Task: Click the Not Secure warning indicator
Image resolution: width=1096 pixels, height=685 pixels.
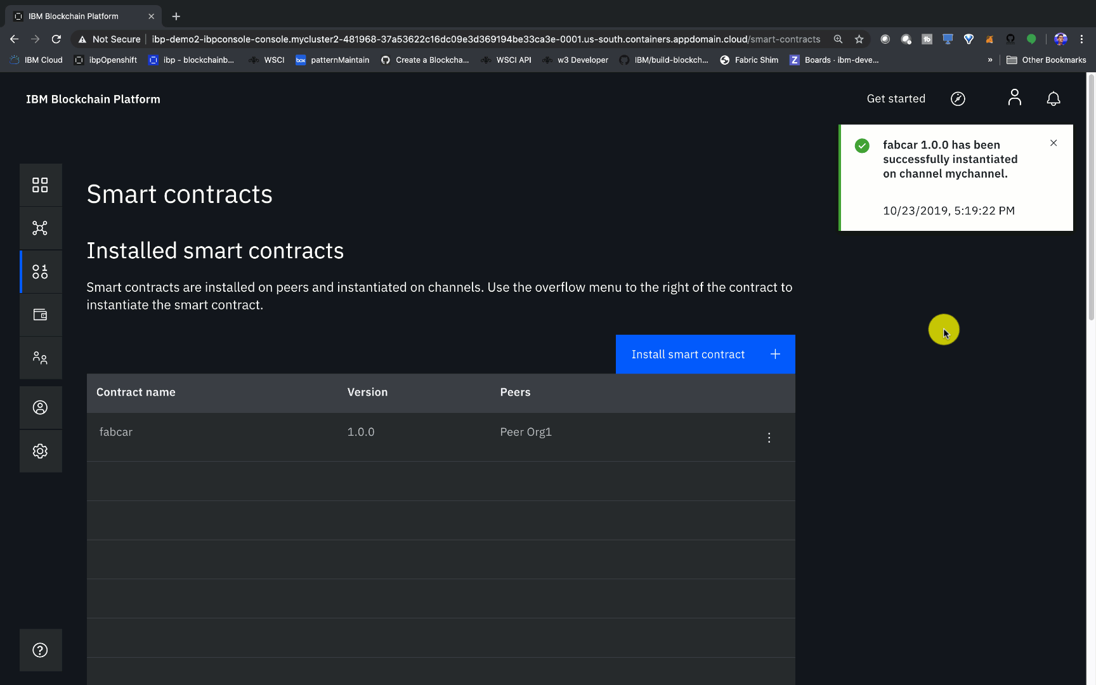Action: (x=109, y=39)
